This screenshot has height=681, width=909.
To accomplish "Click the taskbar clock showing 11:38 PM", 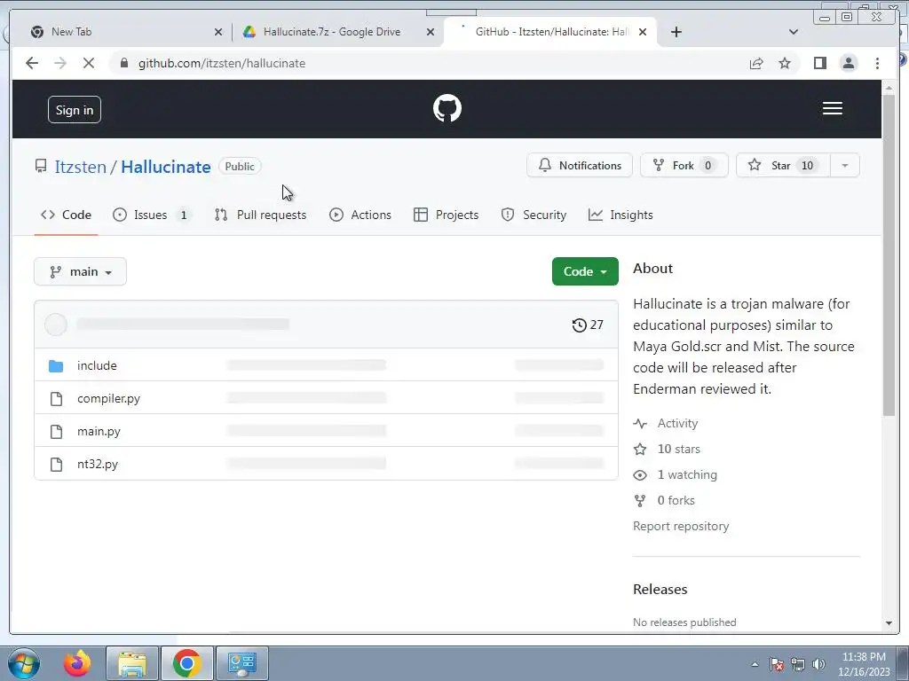I will [864, 664].
